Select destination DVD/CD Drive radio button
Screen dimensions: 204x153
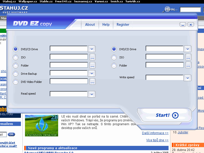pyautogui.click(x=114, y=49)
